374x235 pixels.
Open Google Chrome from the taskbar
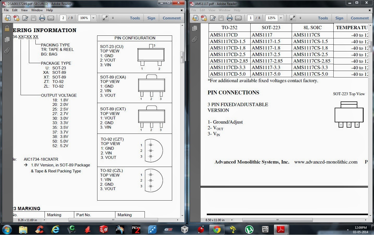(x=217, y=230)
